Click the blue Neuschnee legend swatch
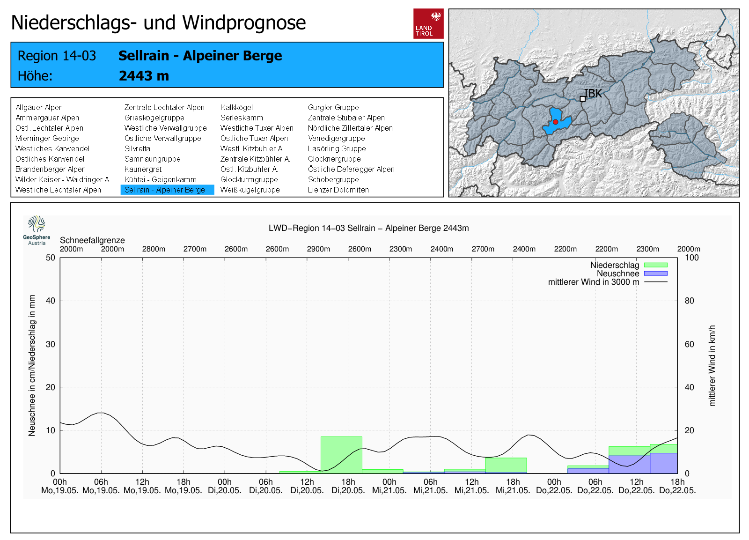 coord(655,274)
